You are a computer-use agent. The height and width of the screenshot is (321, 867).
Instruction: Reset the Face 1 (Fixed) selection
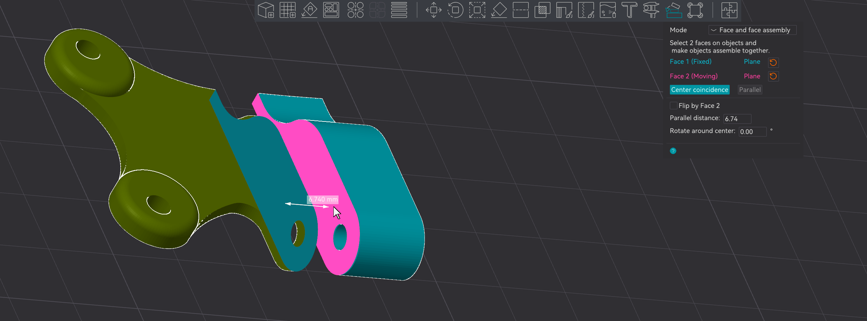(x=773, y=62)
